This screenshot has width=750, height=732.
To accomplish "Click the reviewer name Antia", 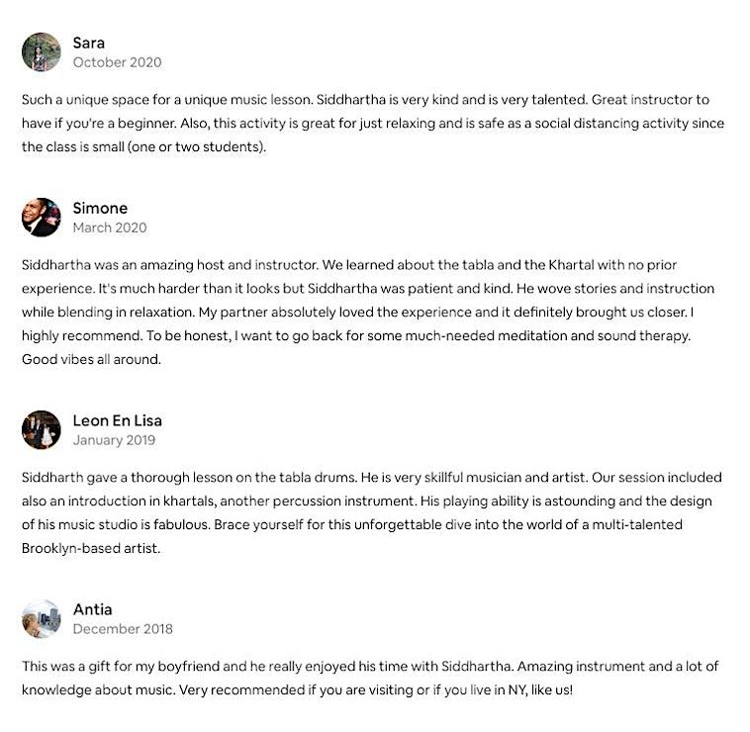I will [93, 609].
